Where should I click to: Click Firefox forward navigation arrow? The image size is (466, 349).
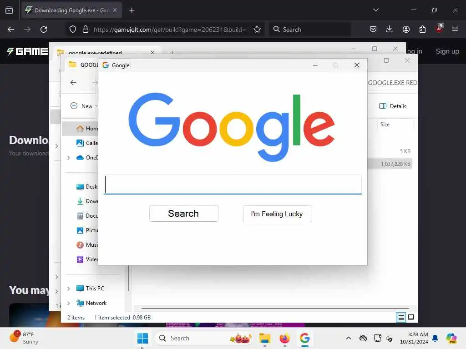[27, 30]
